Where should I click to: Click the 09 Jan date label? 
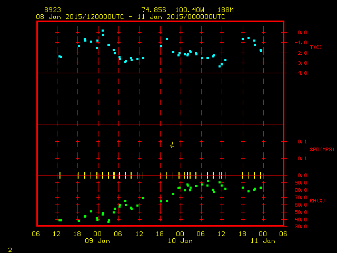(97, 241)
